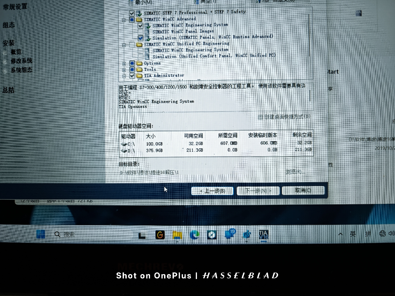Image resolution: width=395 pixels, height=296 pixels.
Task: Click the component tree vertical scrollbar
Action: (309, 36)
